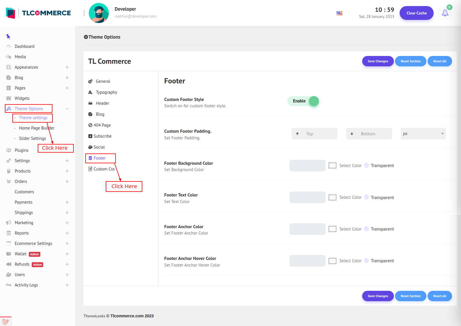
Task: Open the Footer Anchor Color swatch picker
Action: click(x=332, y=229)
